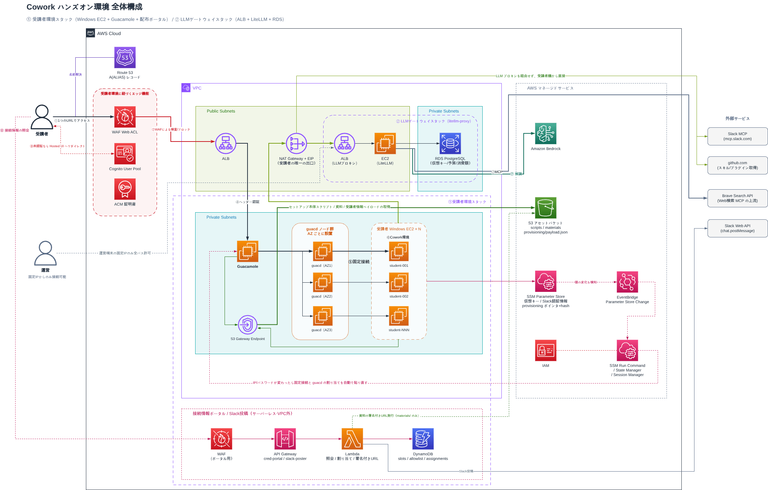Select the Lambda function icon
The height and width of the screenshot is (490, 768).
(x=352, y=439)
